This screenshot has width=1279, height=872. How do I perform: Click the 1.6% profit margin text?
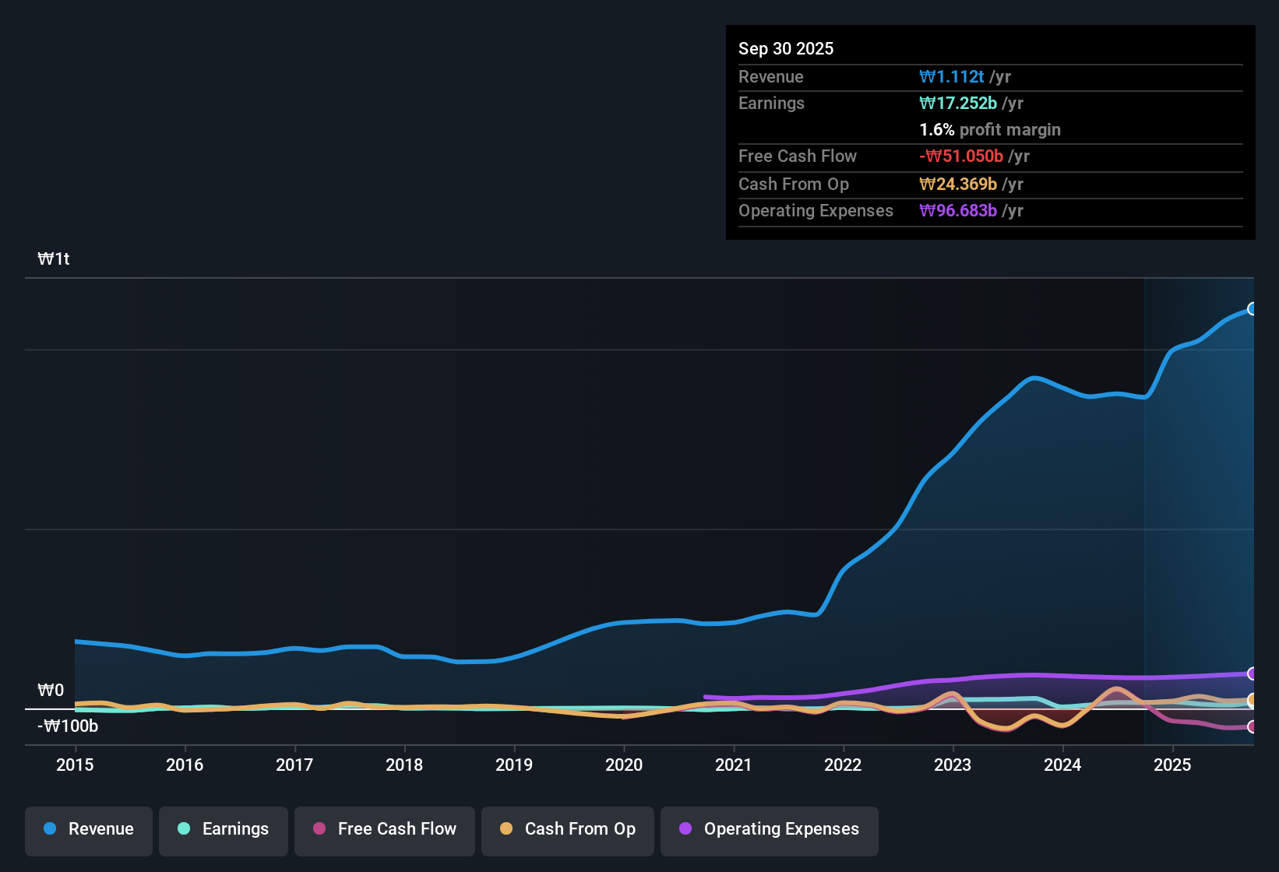coord(989,130)
